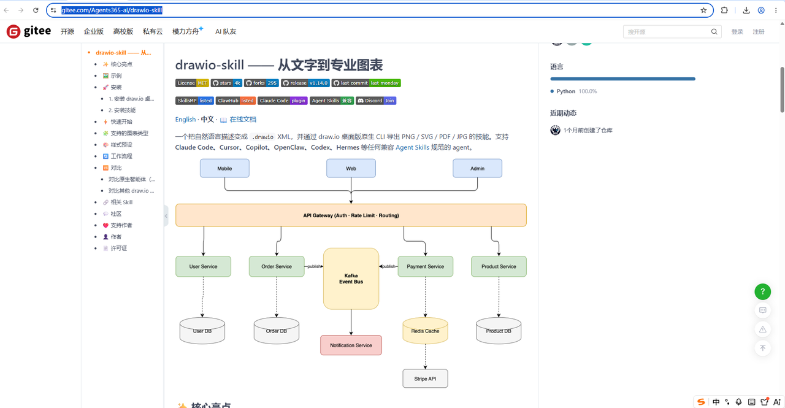Go to 2. 安装技能 in the contents
Screen dimensions: 785x408
[x=122, y=110]
